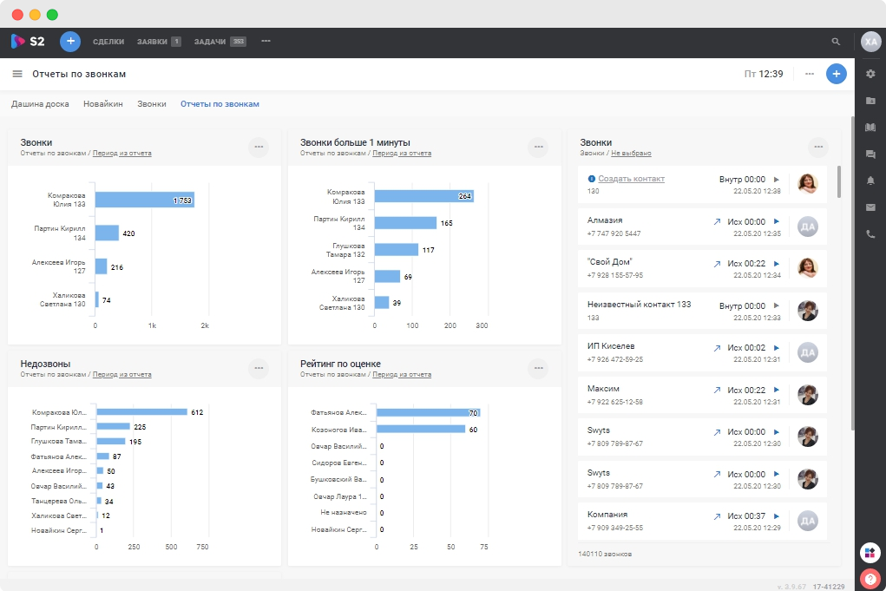Click the S2 logo icon
This screenshot has height=591, width=886.
(18, 41)
